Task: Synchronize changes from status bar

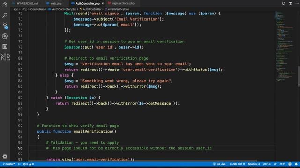Action: (19, 164)
